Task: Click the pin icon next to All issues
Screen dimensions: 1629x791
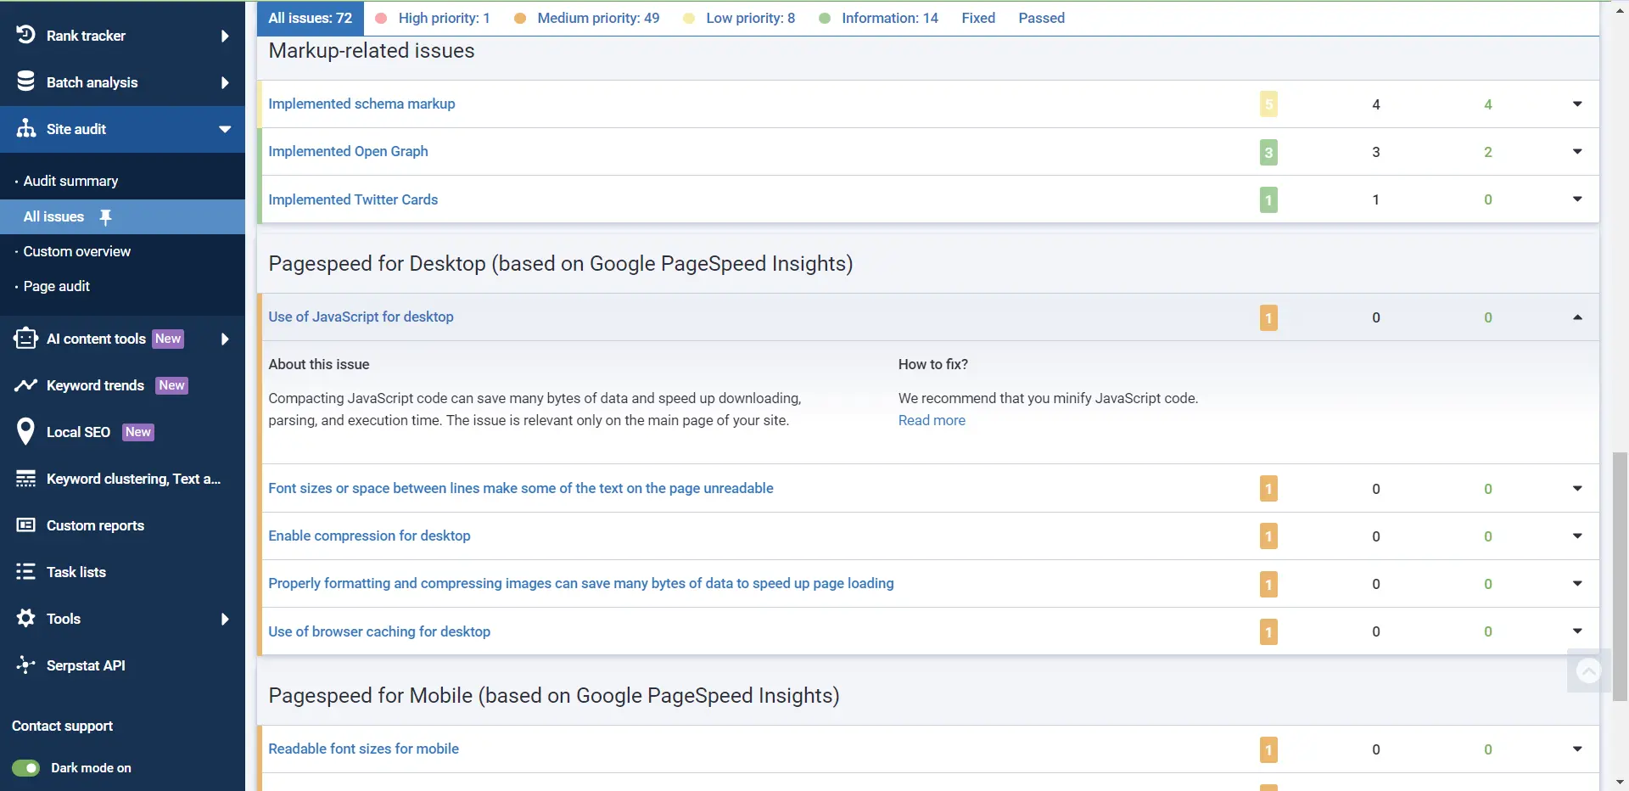Action: tap(105, 217)
